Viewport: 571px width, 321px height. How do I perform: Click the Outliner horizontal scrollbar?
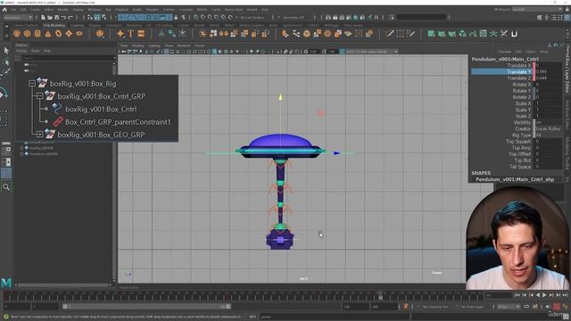(x=63, y=285)
